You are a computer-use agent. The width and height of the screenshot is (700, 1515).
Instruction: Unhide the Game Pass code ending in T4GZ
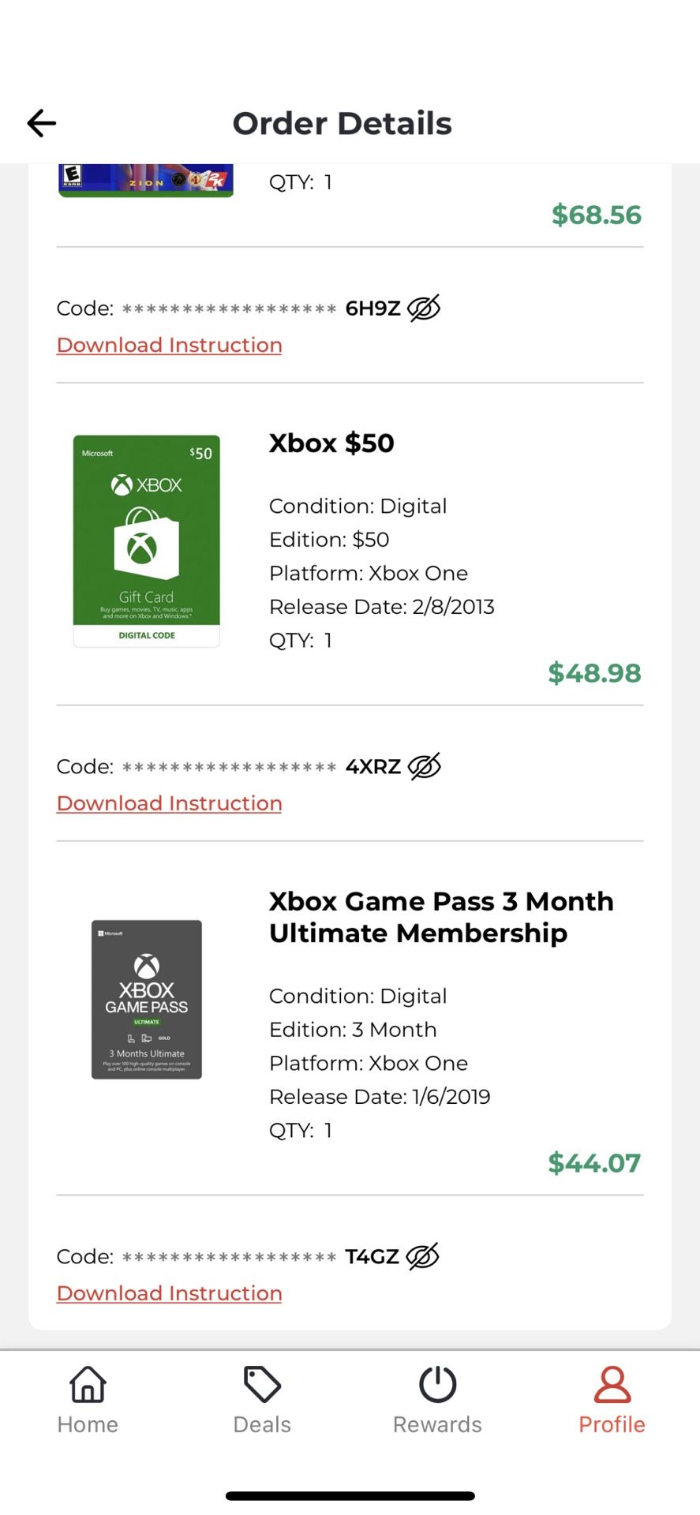coord(423,1255)
